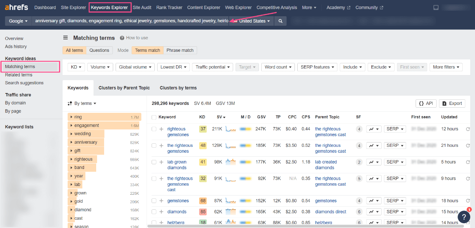475x228 pixels.
Task: Open the KD filter dropdown
Action: 76,67
